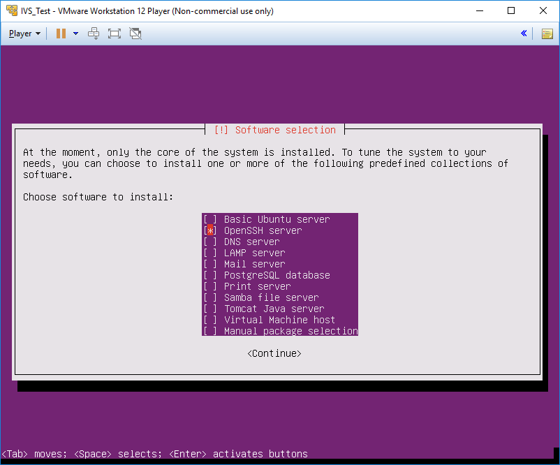The image size is (560, 465).
Task: Activate the Continue button
Action: point(274,353)
